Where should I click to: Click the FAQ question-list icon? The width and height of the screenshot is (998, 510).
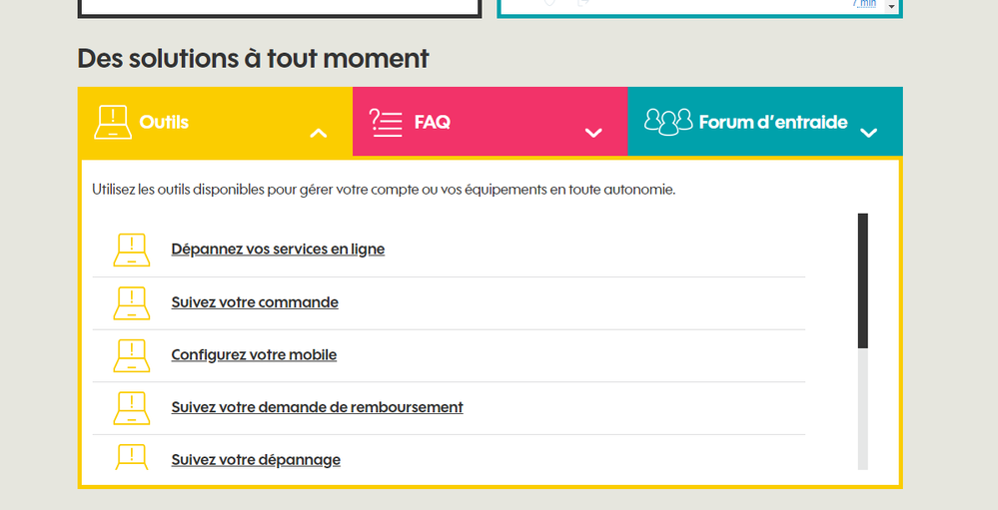pos(386,122)
